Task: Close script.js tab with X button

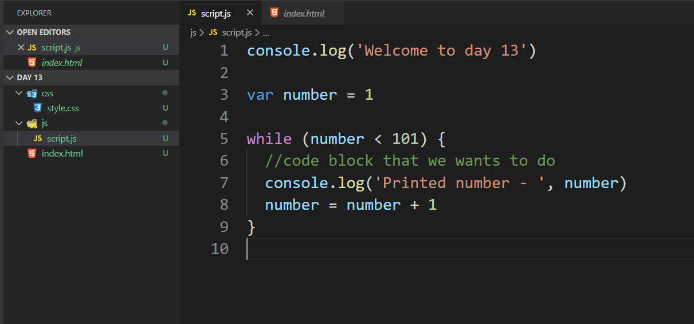Action: click(x=250, y=13)
